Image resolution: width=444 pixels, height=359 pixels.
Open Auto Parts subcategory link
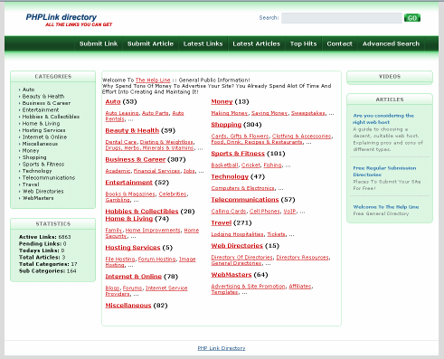pos(156,113)
